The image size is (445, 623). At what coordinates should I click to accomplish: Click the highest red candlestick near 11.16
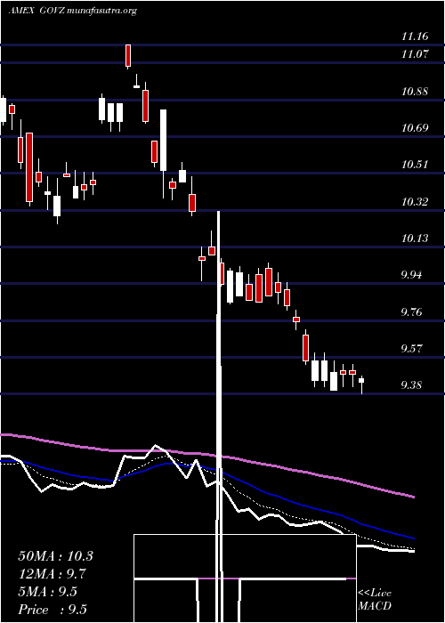[128, 56]
